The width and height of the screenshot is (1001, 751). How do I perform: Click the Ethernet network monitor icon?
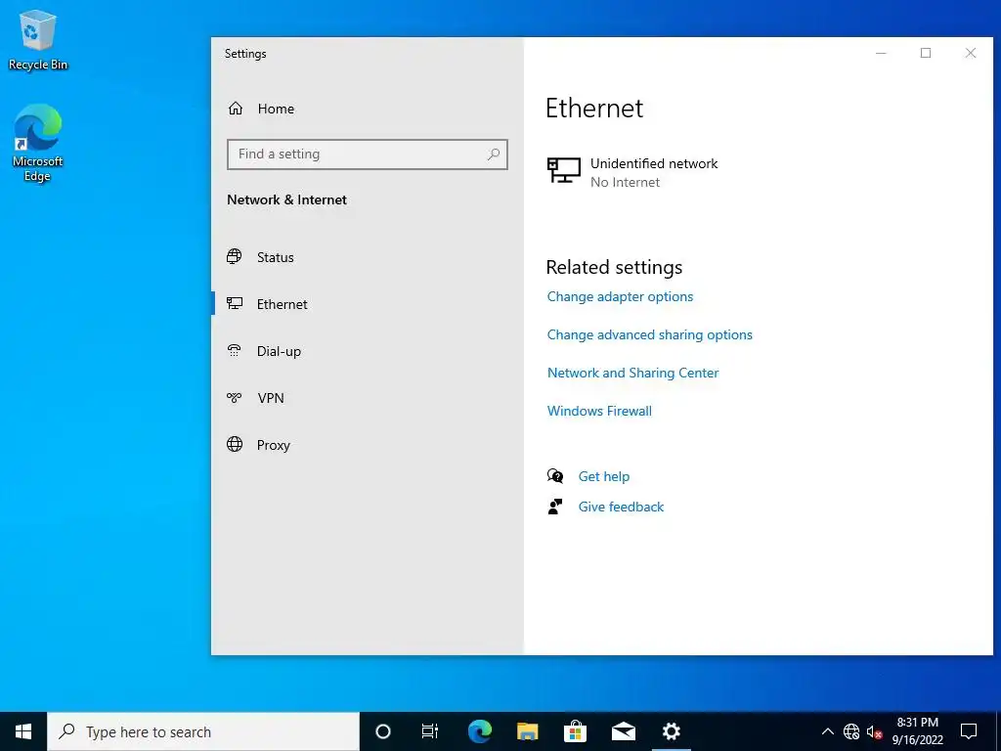(564, 170)
